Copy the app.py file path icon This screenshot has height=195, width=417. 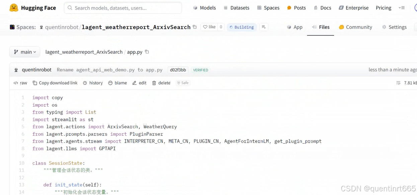click(147, 52)
